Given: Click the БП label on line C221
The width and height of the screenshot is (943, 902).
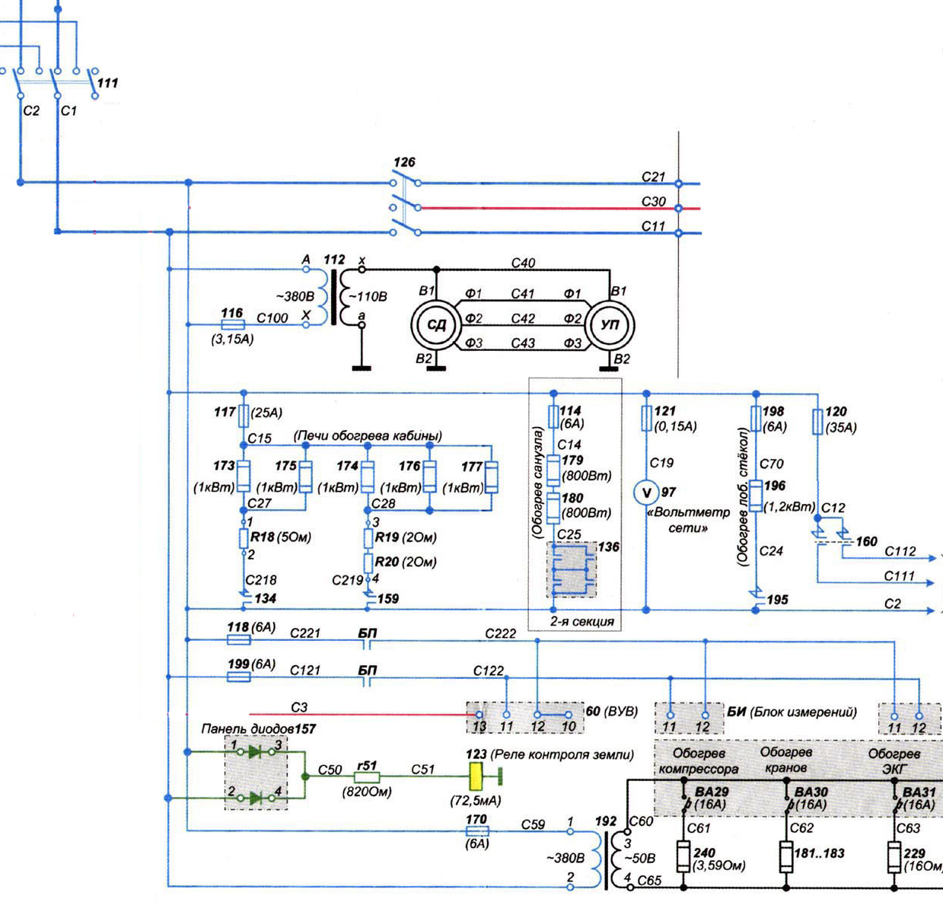Looking at the screenshot, I should [367, 632].
